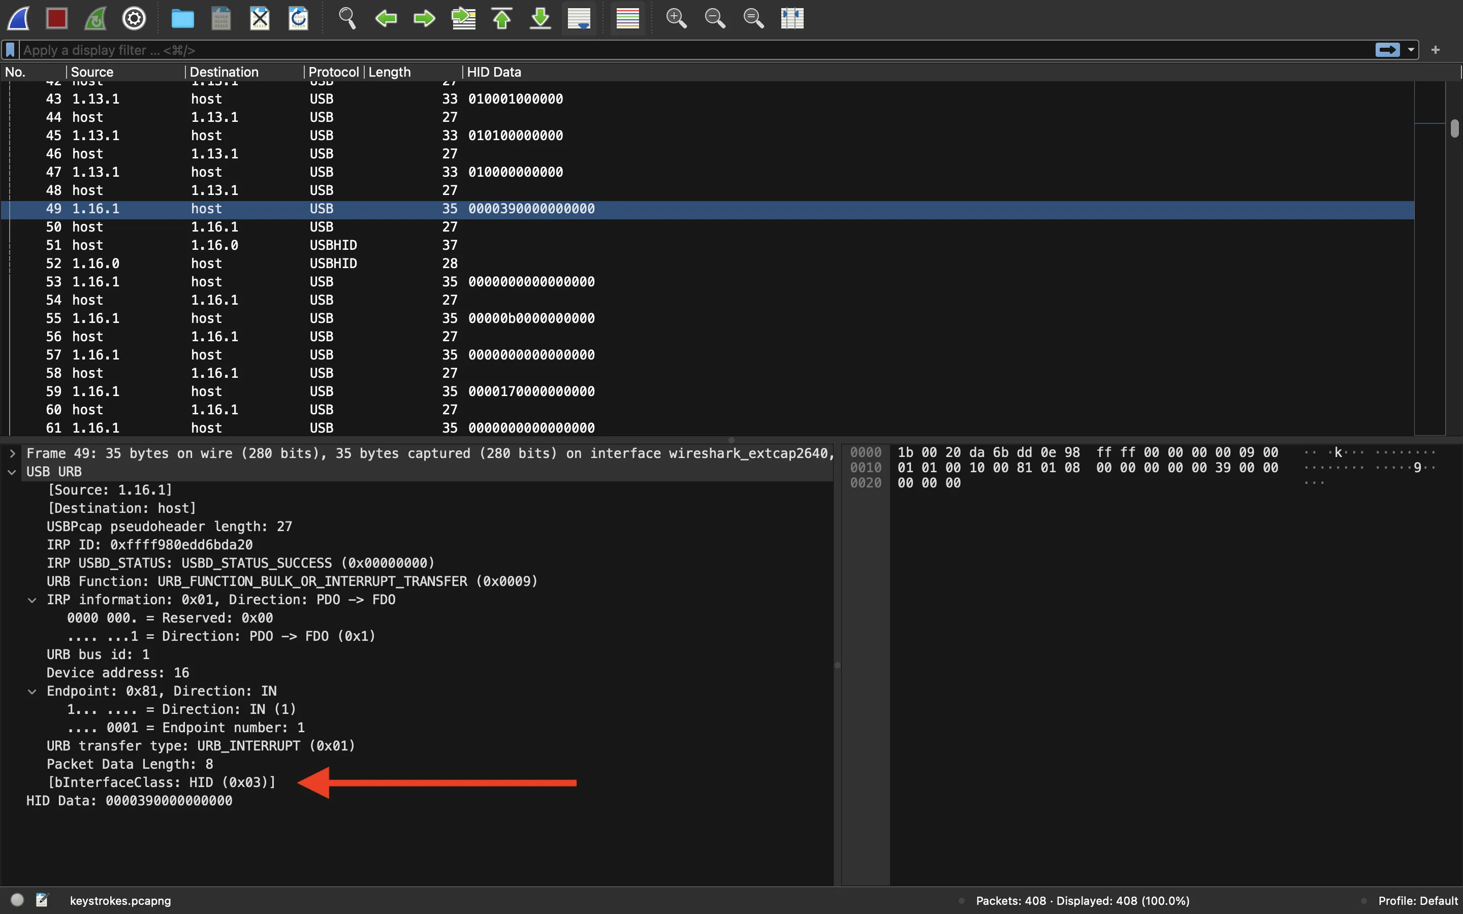Open capture file properties icon in status bar
The height and width of the screenshot is (914, 1463).
(x=42, y=900)
